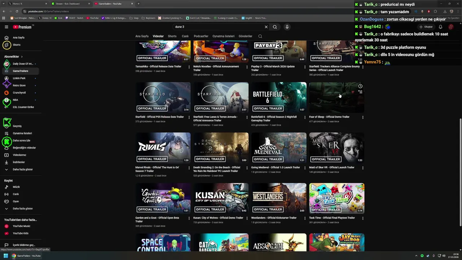
Task: Open YouTube Music link in sidebar
Action: point(21,226)
